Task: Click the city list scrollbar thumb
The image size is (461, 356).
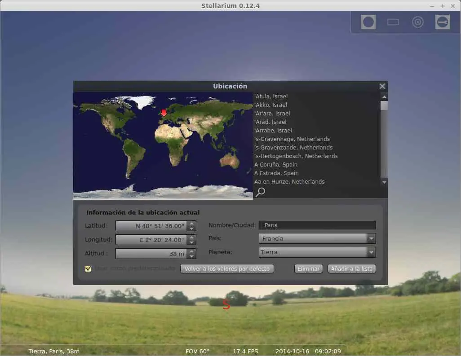Action: pos(384,105)
